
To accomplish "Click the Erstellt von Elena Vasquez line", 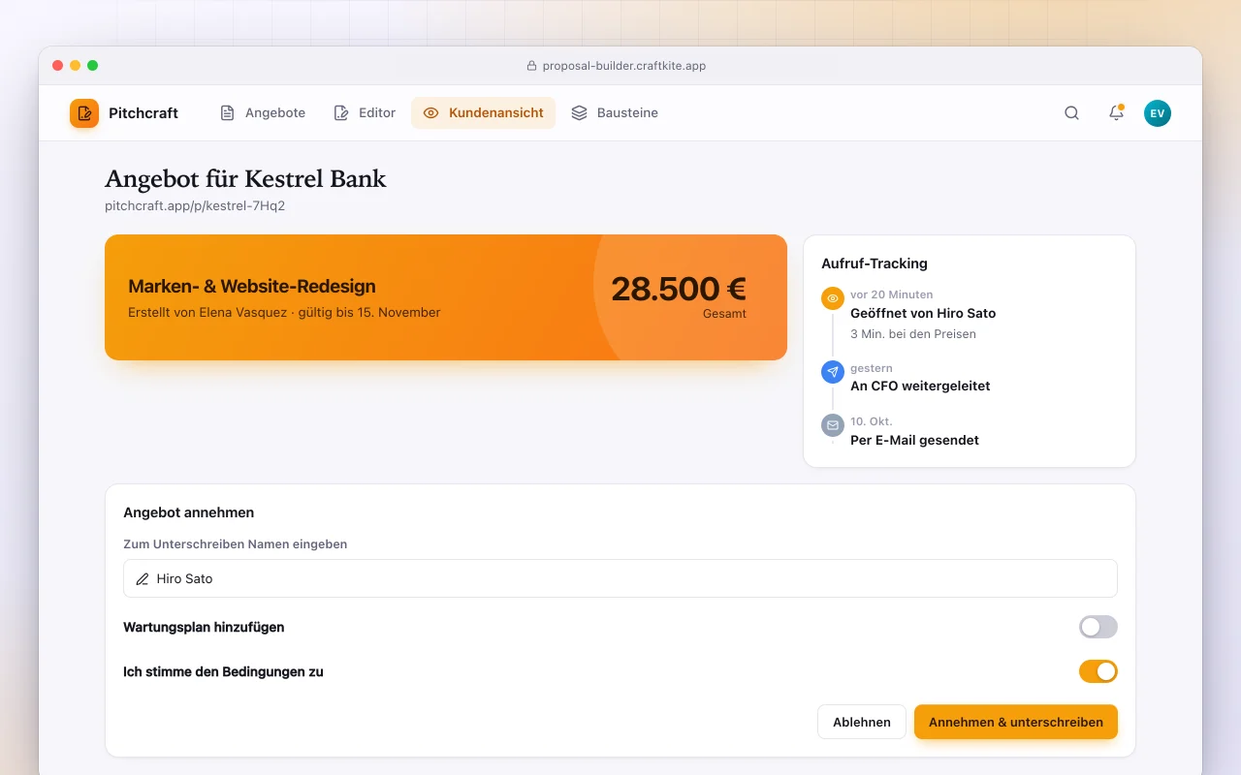I will [x=284, y=312].
